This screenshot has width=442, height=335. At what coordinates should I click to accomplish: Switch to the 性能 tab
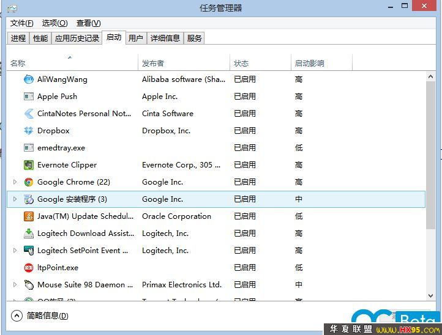[x=40, y=38]
